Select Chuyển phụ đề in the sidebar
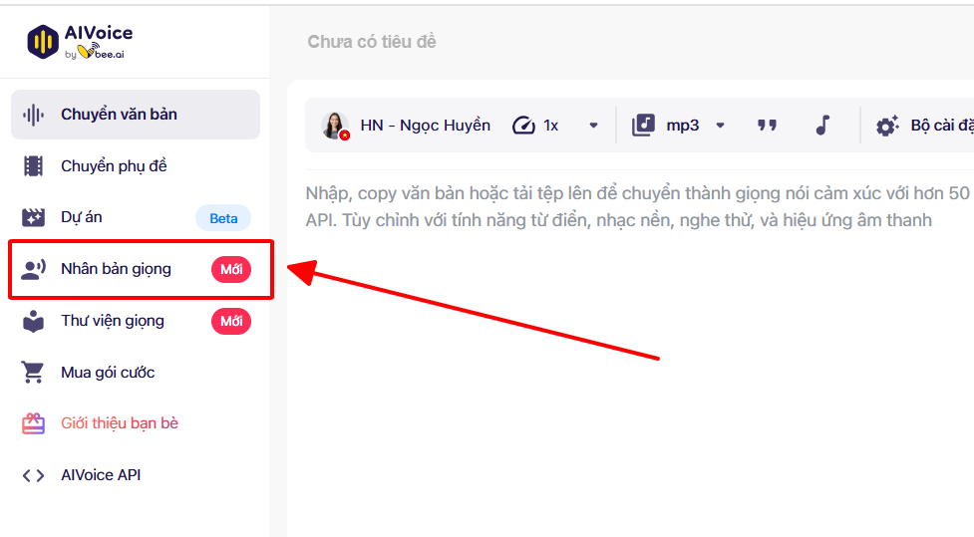This screenshot has width=974, height=537. [114, 166]
